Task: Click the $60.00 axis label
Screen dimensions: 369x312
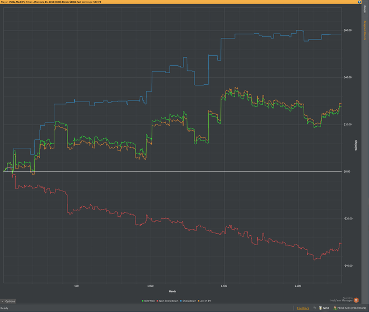Action: pyautogui.click(x=347, y=31)
